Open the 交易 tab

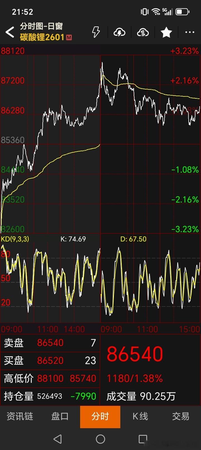(181, 416)
